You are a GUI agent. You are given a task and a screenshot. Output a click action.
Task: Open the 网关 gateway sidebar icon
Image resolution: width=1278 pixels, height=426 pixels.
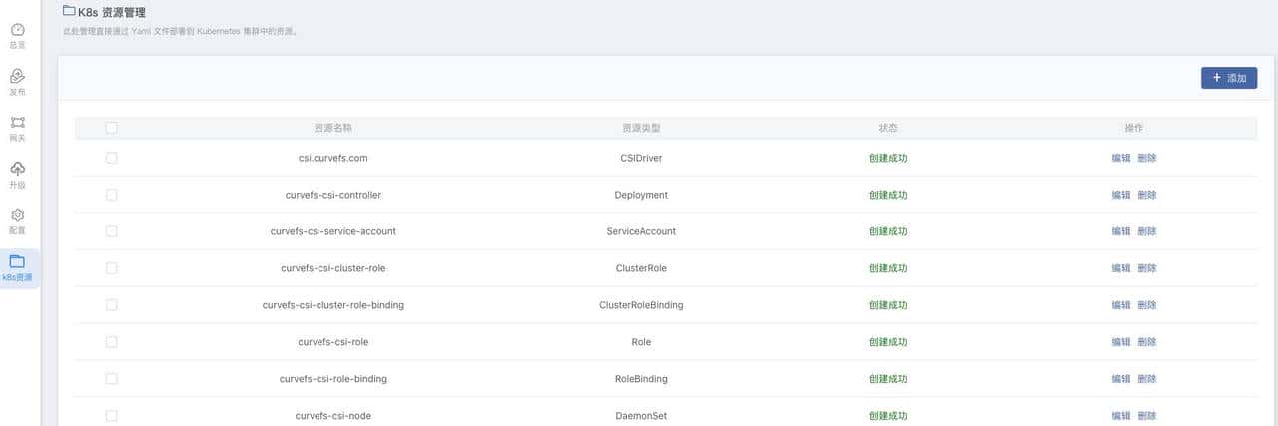tap(18, 123)
